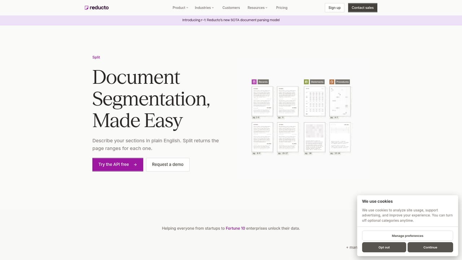Select the Procedures thumbnail labeled pg. 6-7
462x260 pixels.
point(340,101)
